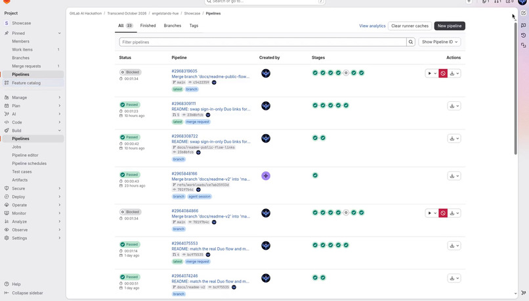This screenshot has width=529, height=301.
Task: Collapse the Build sidebar section
Action: tap(33, 131)
